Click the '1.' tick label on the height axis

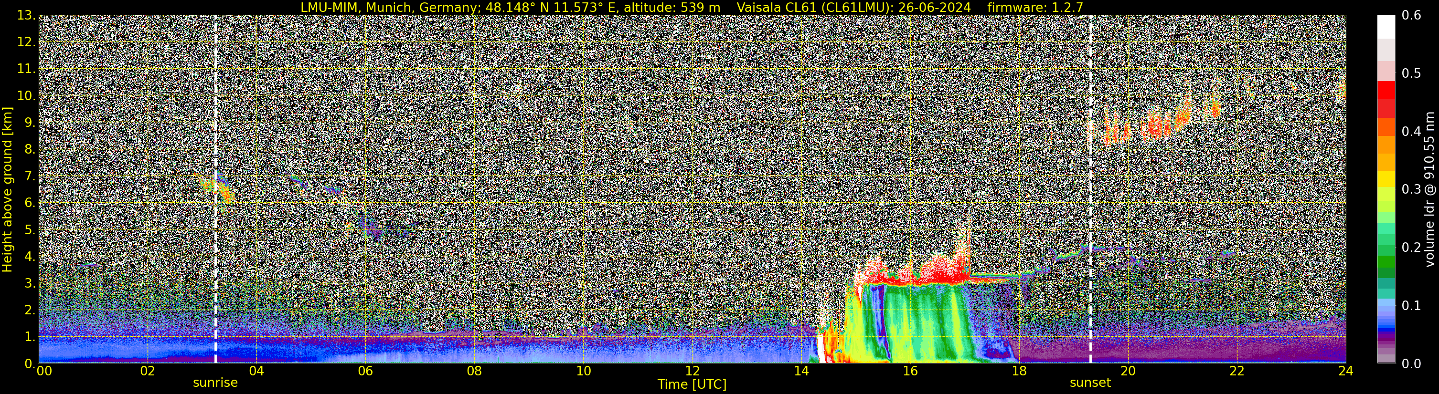pyautogui.click(x=30, y=336)
